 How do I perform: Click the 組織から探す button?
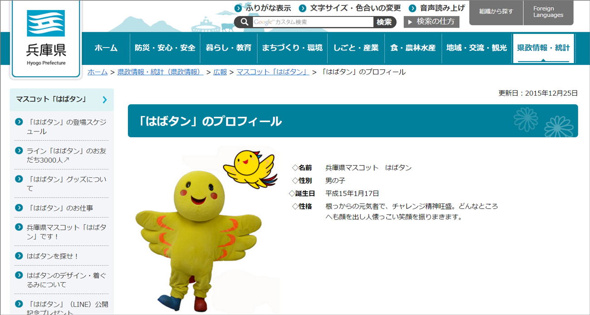click(x=496, y=12)
